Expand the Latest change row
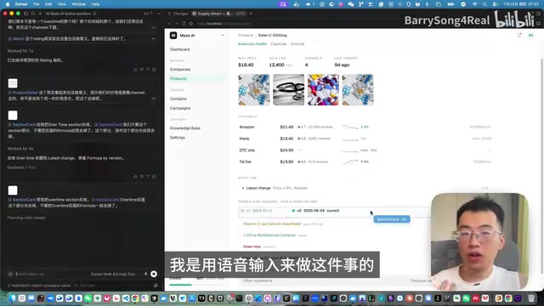Image resolution: width=544 pixels, height=306 pixels. [x=365, y=188]
